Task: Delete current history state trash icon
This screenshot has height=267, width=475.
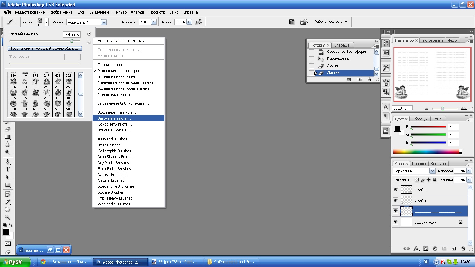Action: (369, 79)
